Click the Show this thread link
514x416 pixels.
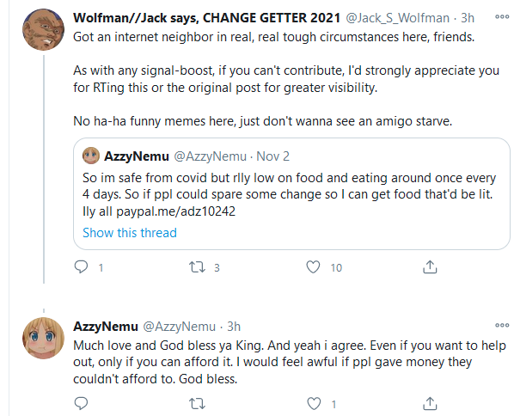pyautogui.click(x=130, y=233)
